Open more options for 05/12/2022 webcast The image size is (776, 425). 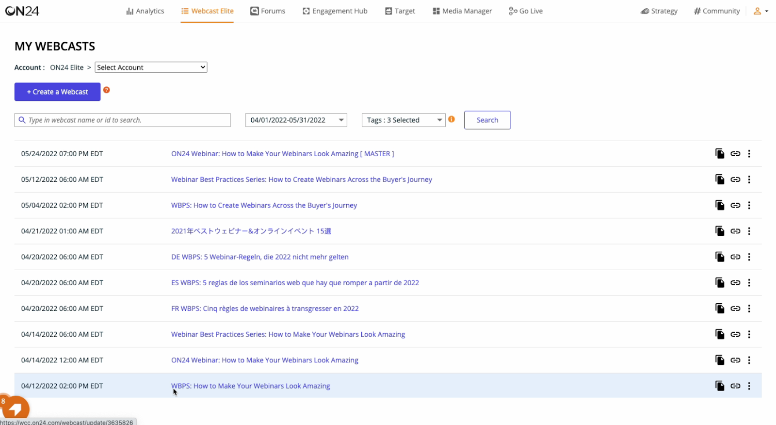coord(749,180)
